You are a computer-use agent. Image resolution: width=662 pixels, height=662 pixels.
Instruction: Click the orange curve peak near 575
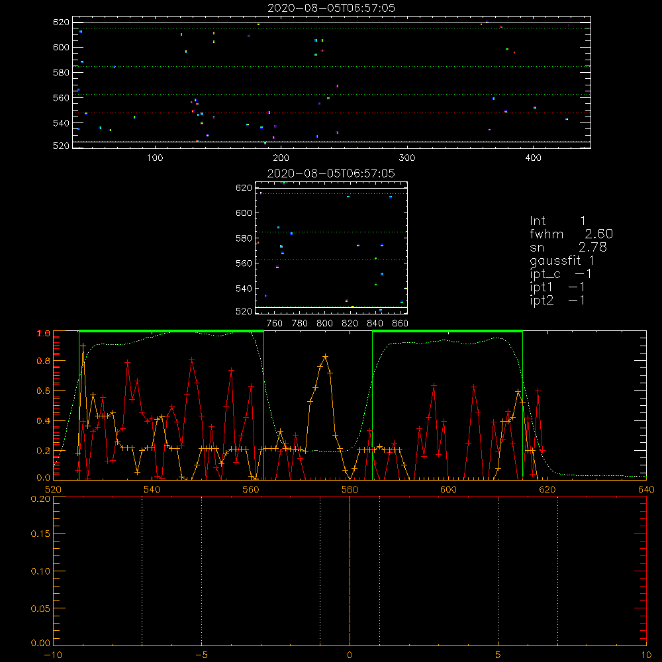[x=325, y=357]
